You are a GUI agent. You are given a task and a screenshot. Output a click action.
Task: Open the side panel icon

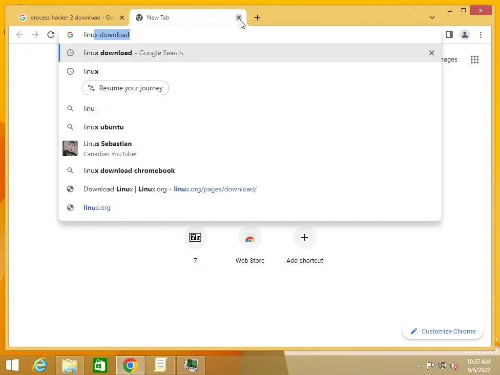pos(449,35)
